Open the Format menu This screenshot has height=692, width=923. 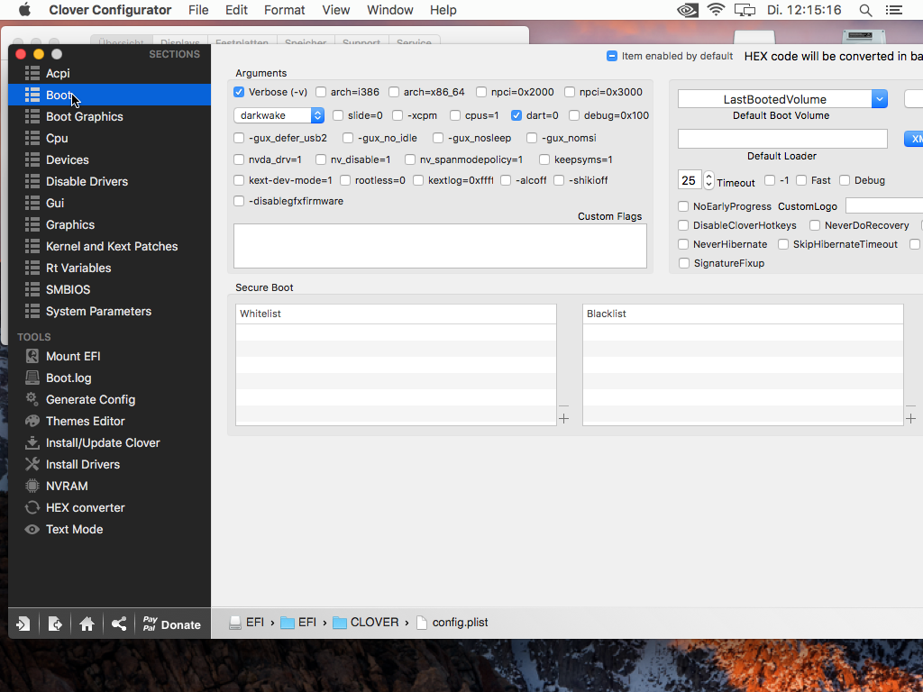tap(284, 10)
